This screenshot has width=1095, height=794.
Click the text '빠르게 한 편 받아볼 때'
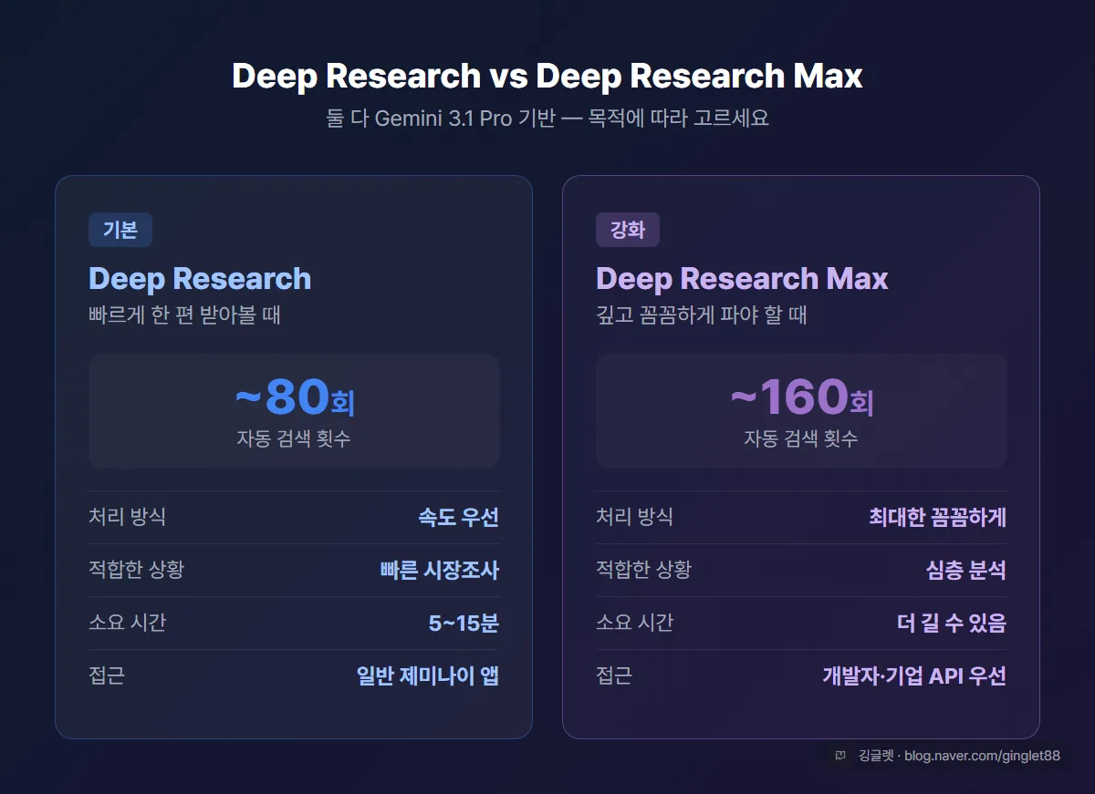tap(184, 315)
